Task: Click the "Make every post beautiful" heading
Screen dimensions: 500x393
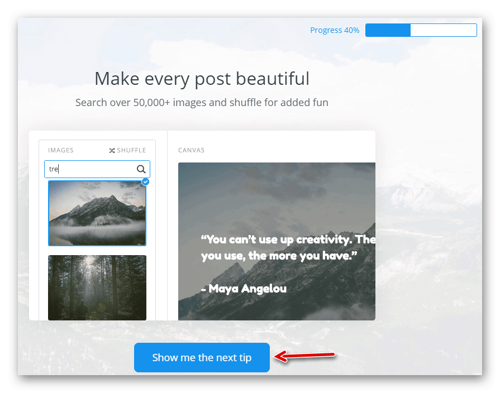Action: pyautogui.click(x=202, y=79)
